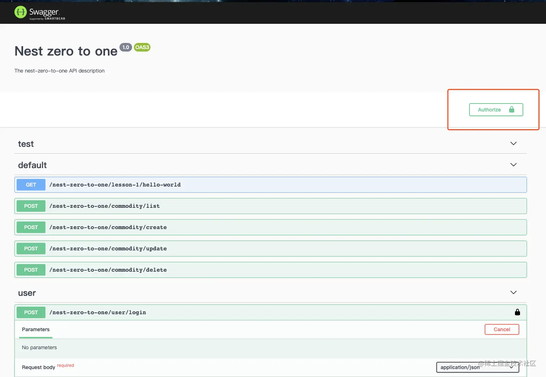This screenshot has width=546, height=377.
Task: Open the application/json content type dropdown
Action: point(477,367)
